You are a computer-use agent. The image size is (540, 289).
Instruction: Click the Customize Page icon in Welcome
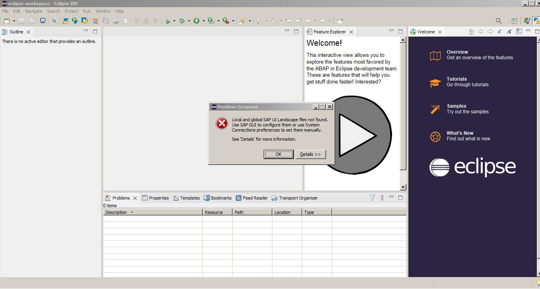tap(519, 31)
